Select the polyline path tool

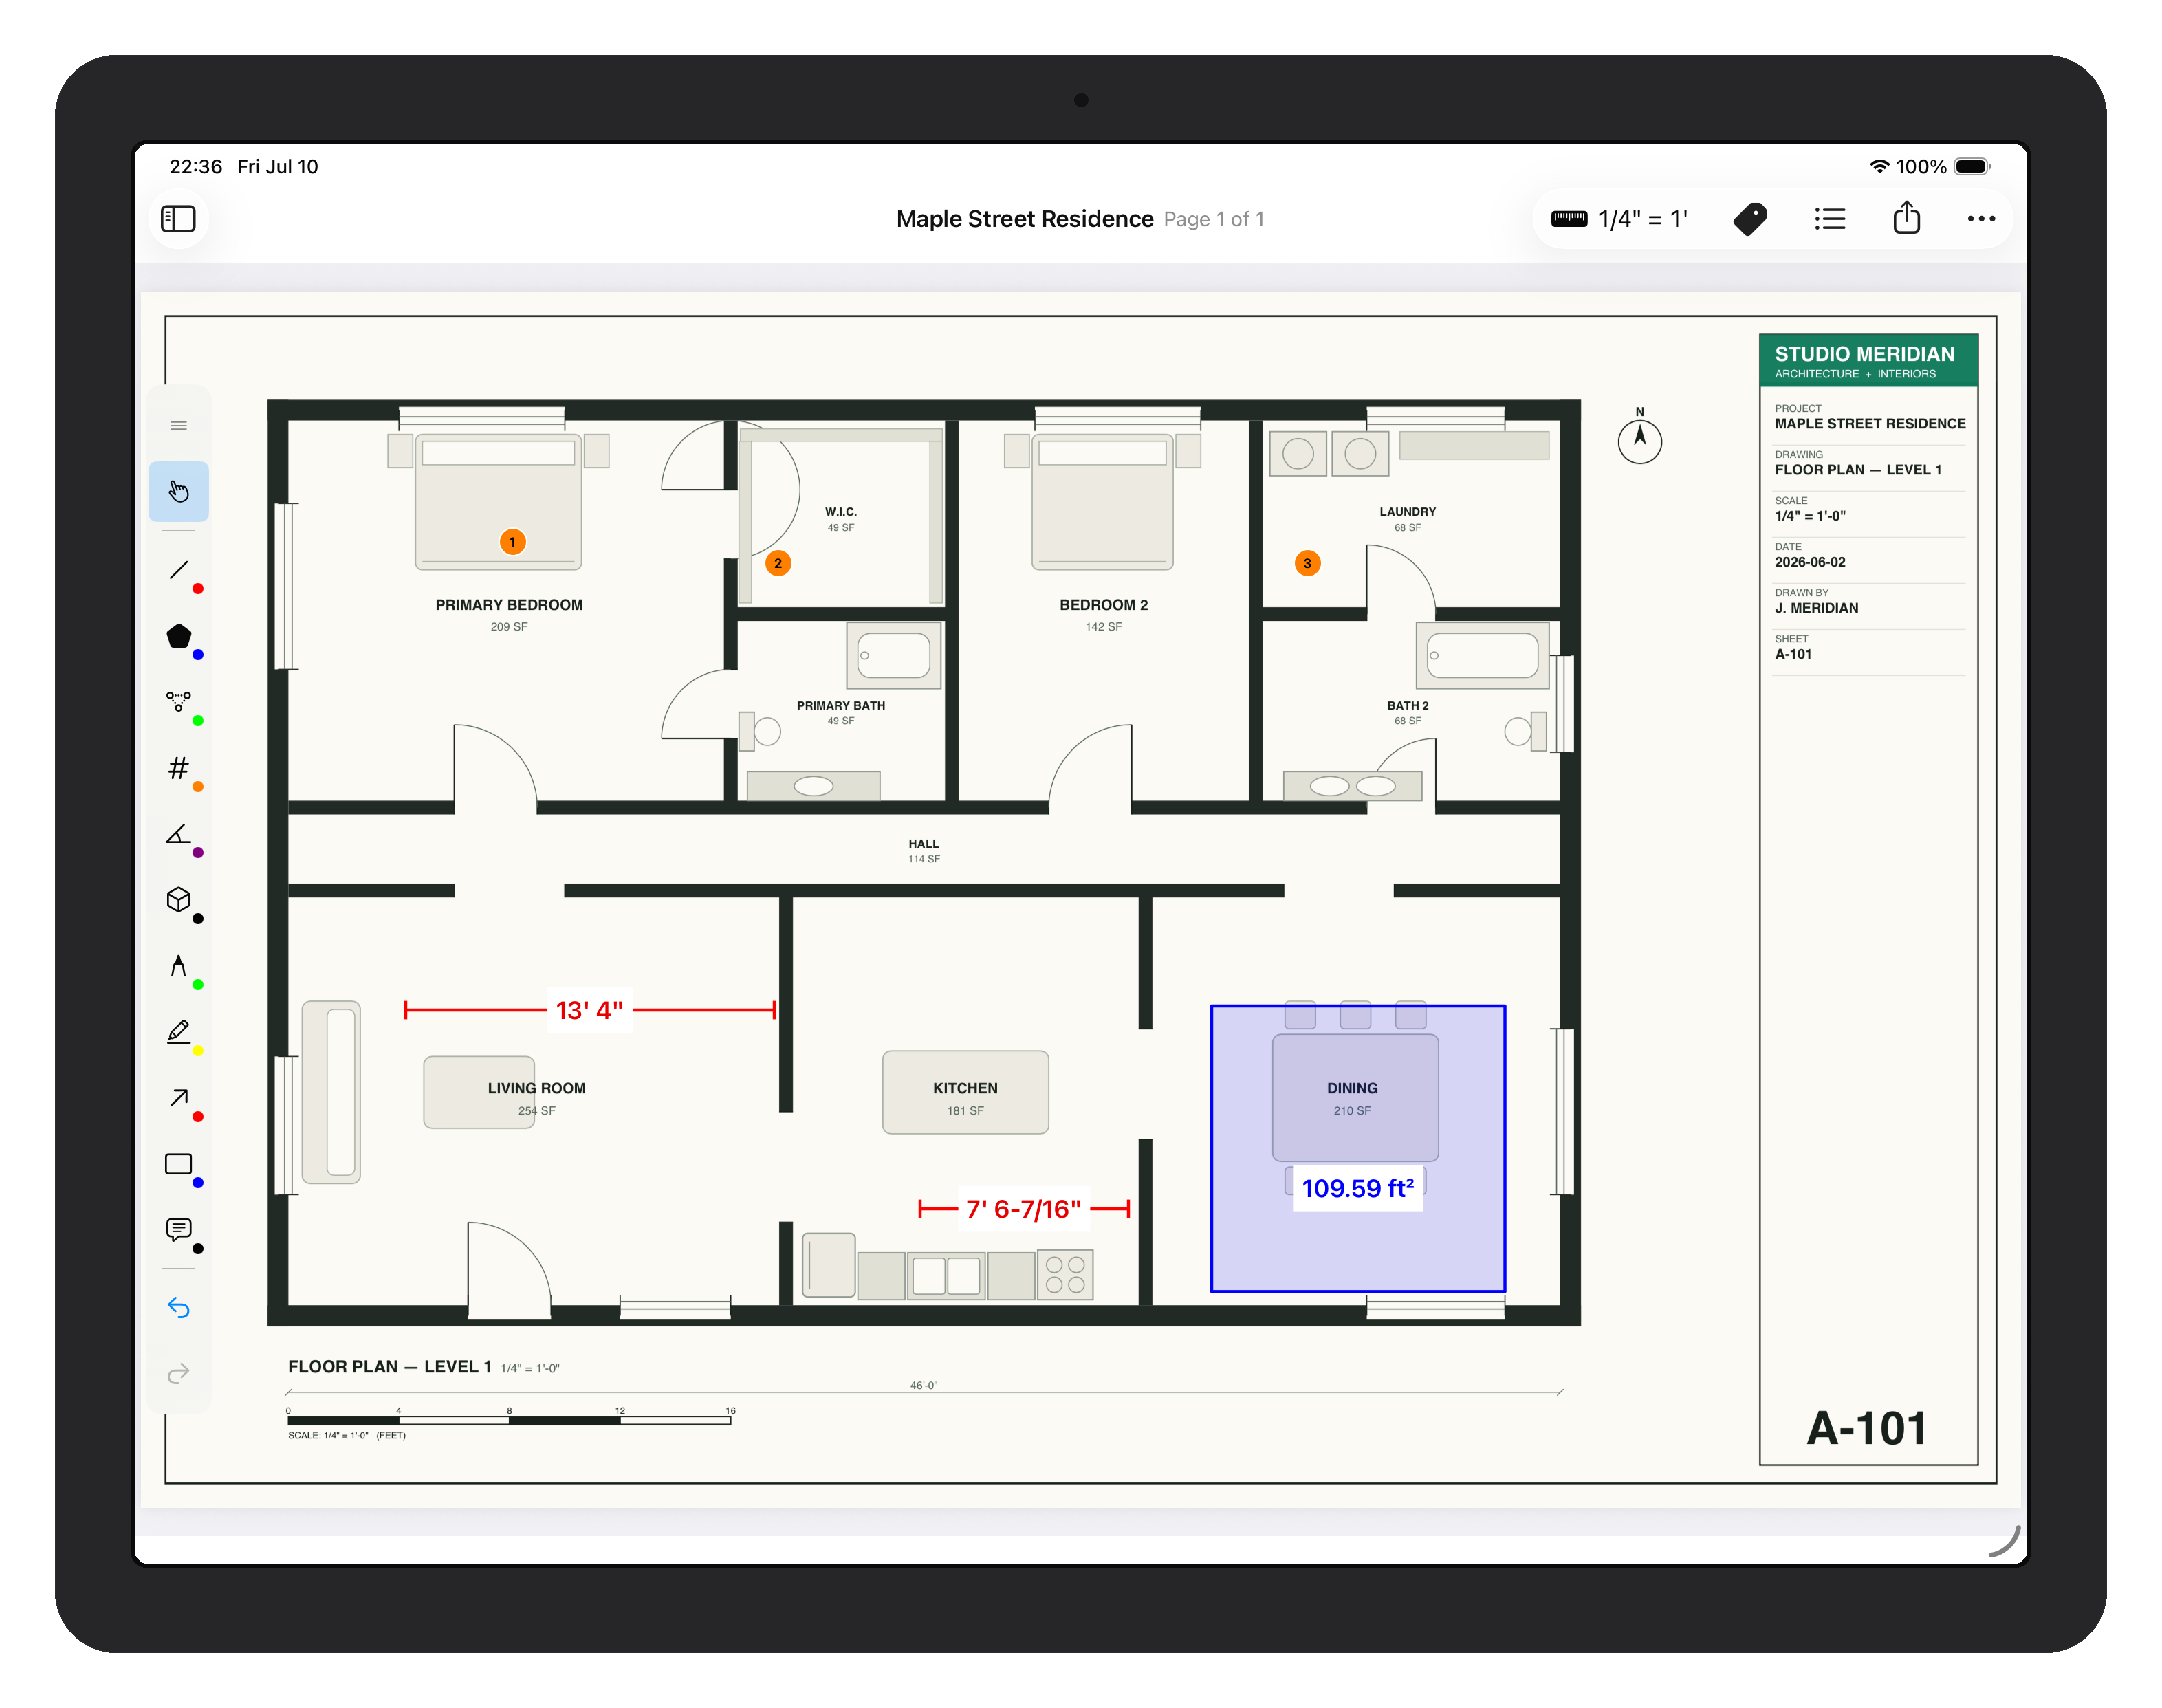point(179,701)
